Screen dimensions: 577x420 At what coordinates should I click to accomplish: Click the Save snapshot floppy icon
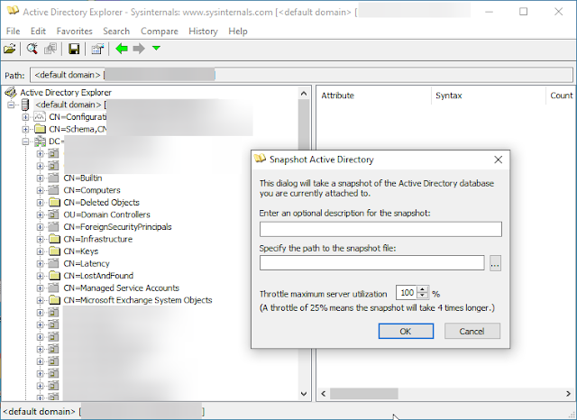tap(74, 49)
